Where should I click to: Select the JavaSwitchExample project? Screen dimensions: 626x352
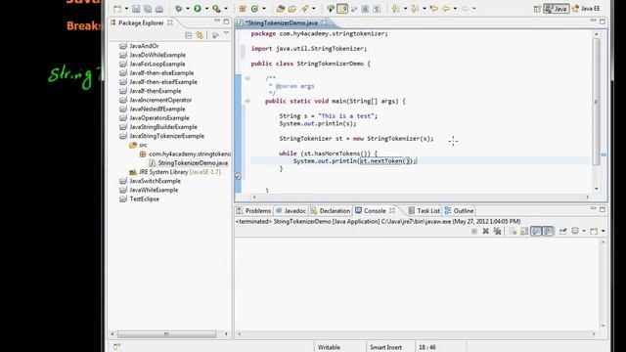(150, 181)
